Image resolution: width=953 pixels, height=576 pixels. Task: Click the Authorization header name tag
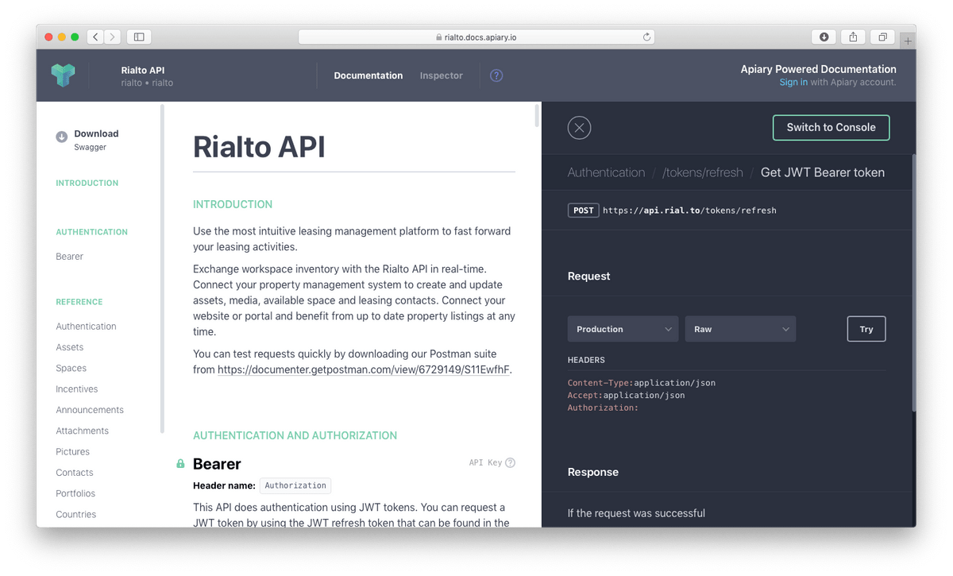tap(295, 485)
